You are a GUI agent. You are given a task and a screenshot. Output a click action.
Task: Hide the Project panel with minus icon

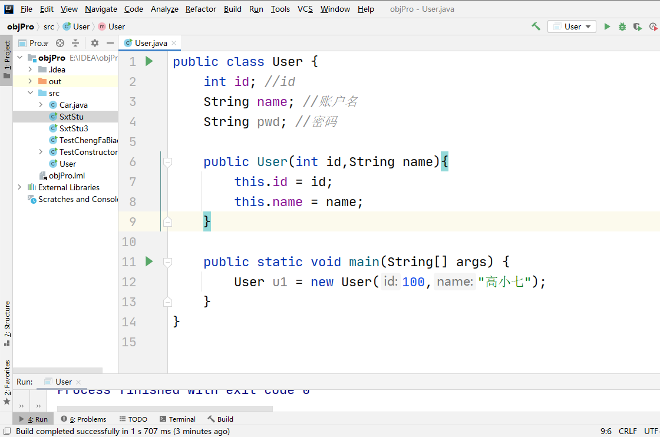coord(110,43)
